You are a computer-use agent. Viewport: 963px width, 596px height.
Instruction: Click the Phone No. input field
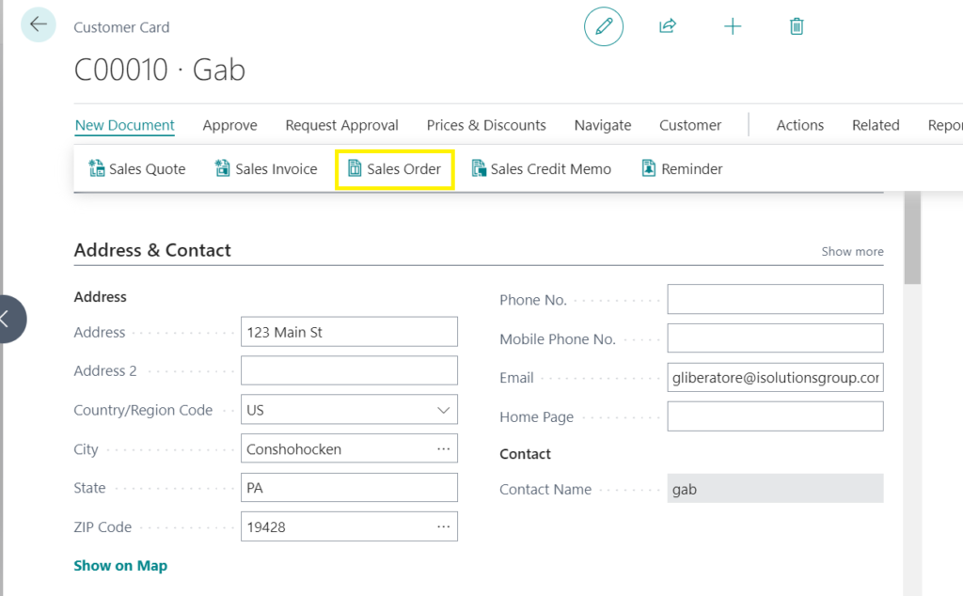[x=775, y=300]
